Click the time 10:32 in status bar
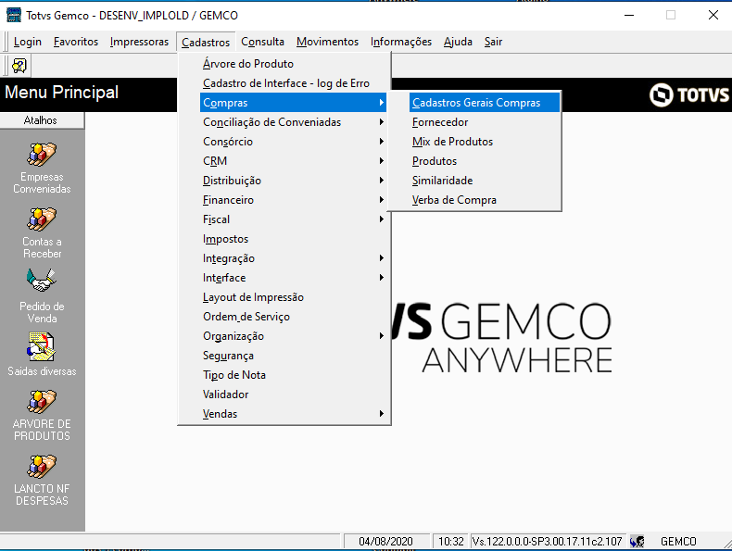Viewport: 732px width, 551px height. point(451,542)
